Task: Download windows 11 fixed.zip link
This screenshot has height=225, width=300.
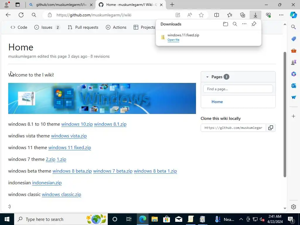Action: click(70, 148)
